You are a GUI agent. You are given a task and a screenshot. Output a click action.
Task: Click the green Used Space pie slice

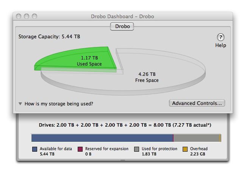click(x=80, y=60)
